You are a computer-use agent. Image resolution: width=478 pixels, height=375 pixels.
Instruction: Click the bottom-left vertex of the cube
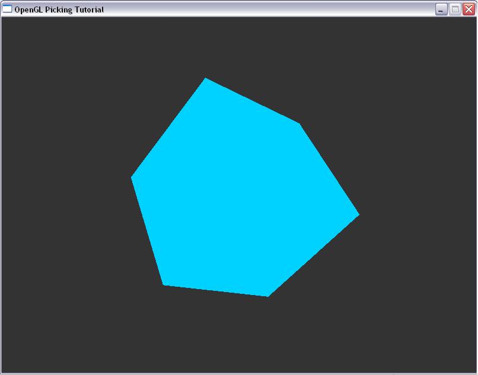click(x=165, y=284)
